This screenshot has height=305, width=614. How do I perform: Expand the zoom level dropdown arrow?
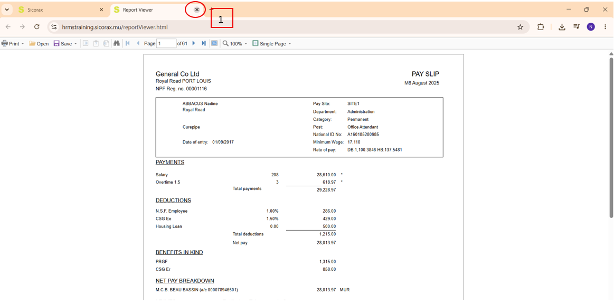[246, 43]
